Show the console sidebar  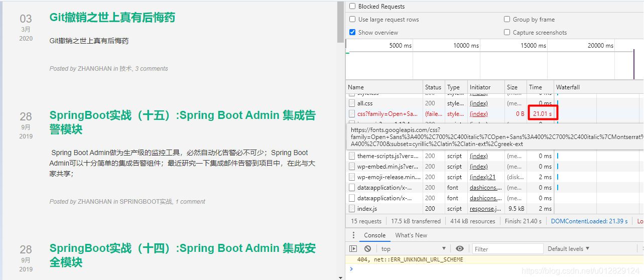click(x=353, y=249)
